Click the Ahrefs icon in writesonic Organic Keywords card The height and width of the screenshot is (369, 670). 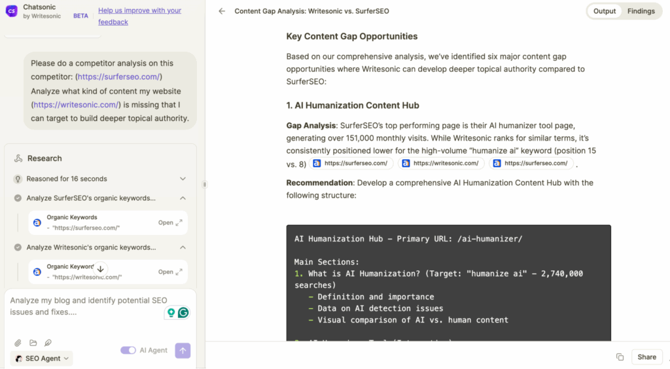[37, 272]
